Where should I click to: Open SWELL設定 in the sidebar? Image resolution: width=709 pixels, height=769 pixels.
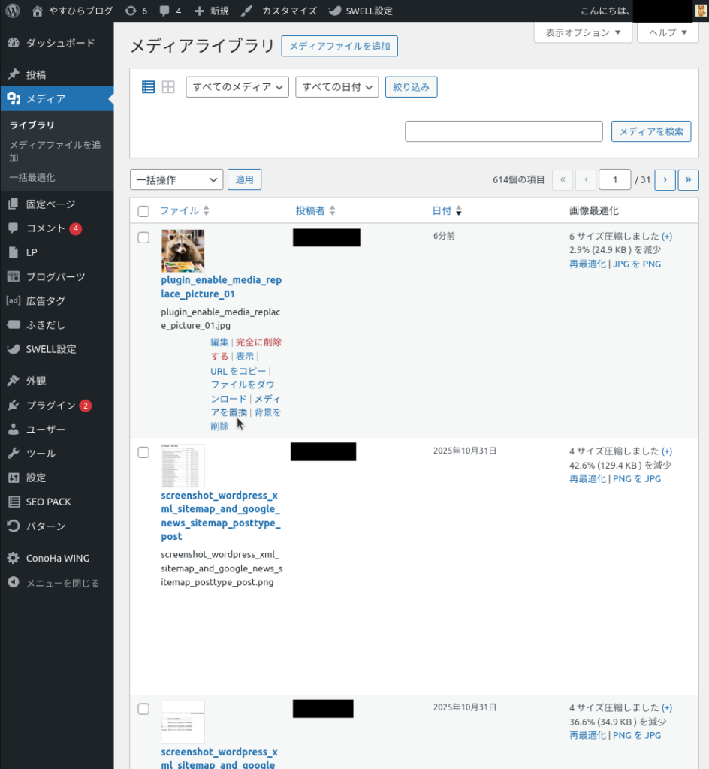50,349
